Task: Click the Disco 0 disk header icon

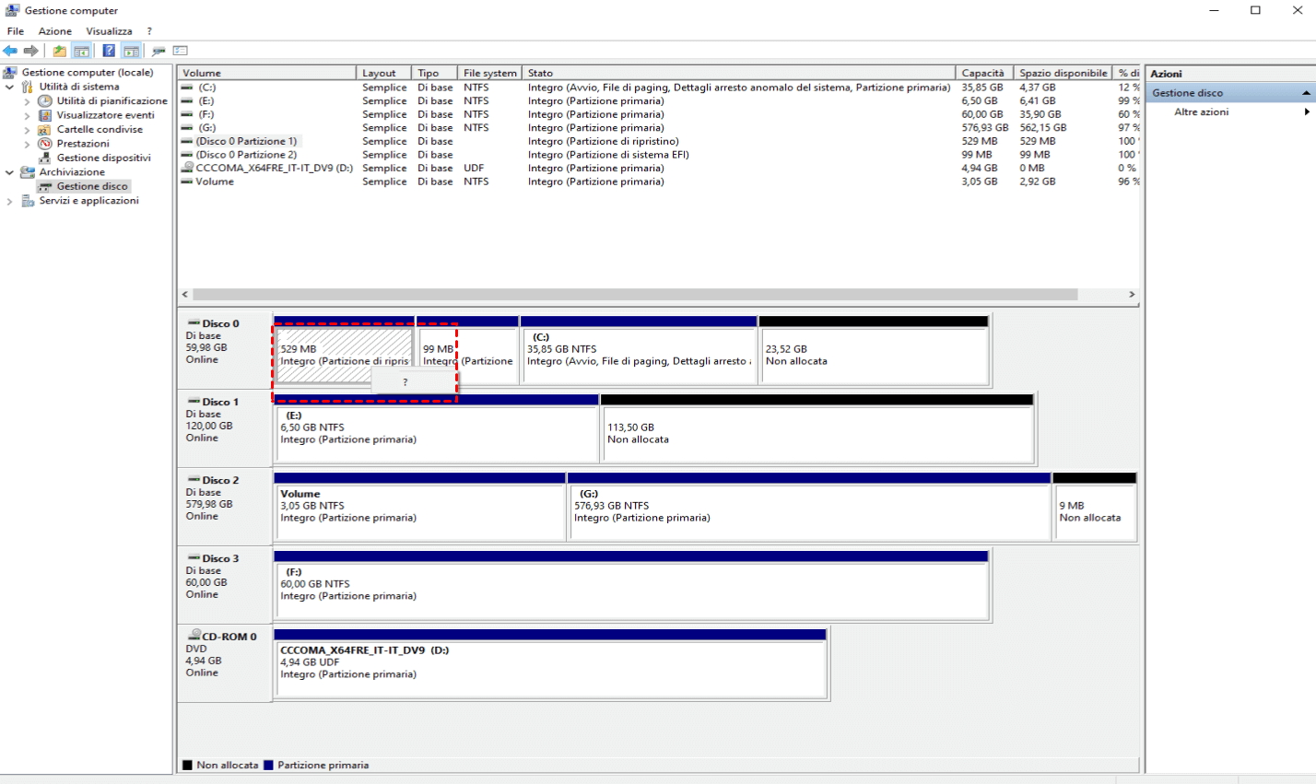Action: 194,323
